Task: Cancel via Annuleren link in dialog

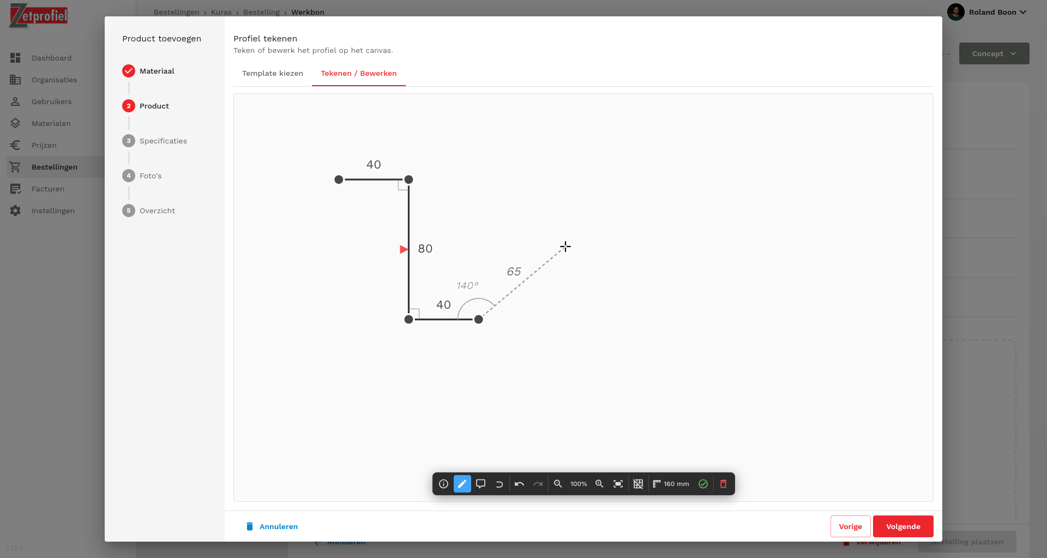Action: (x=272, y=526)
